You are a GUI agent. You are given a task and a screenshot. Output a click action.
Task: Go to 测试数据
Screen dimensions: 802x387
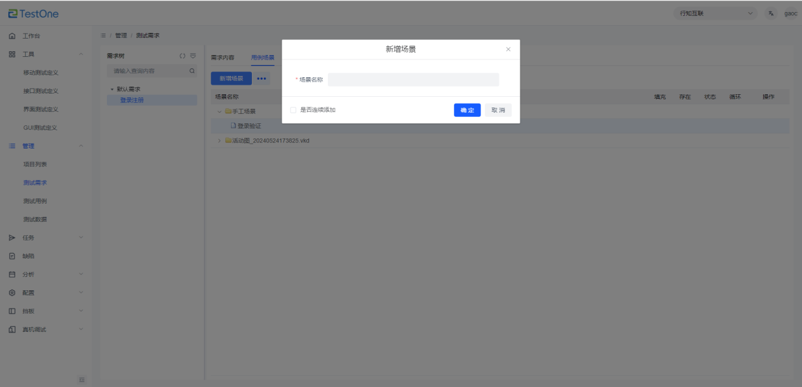35,219
